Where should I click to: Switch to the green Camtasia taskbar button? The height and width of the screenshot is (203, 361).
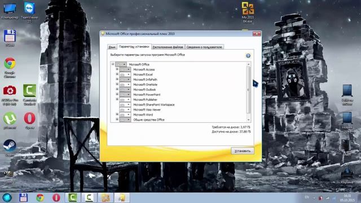tap(73, 198)
